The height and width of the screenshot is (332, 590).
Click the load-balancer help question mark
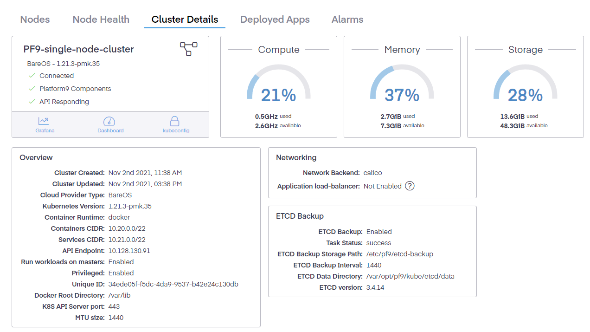click(410, 186)
